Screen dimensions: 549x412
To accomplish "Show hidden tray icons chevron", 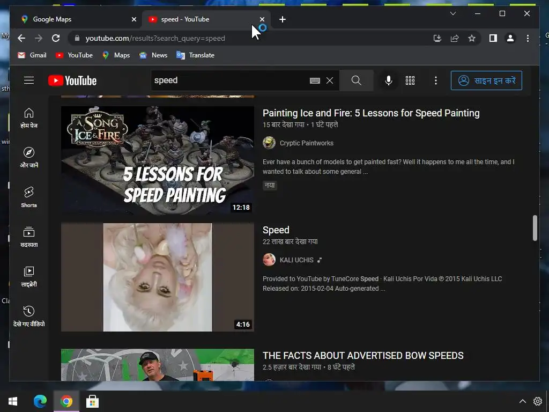I will 522,401.
